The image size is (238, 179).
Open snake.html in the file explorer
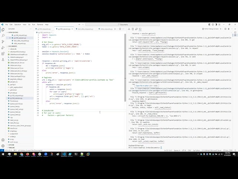point(14,134)
